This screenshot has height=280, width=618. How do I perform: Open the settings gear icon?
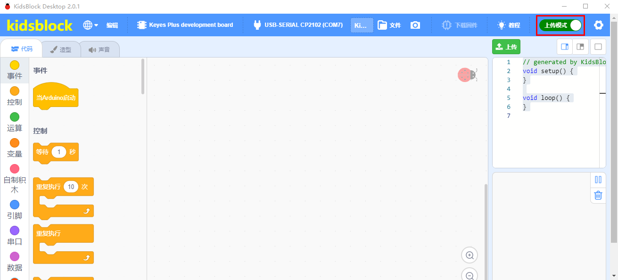click(598, 25)
